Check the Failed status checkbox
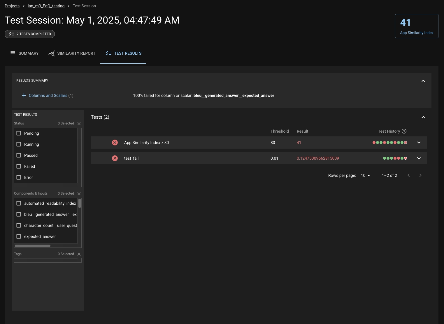Viewport: 444px width, 324px height. pyautogui.click(x=19, y=166)
